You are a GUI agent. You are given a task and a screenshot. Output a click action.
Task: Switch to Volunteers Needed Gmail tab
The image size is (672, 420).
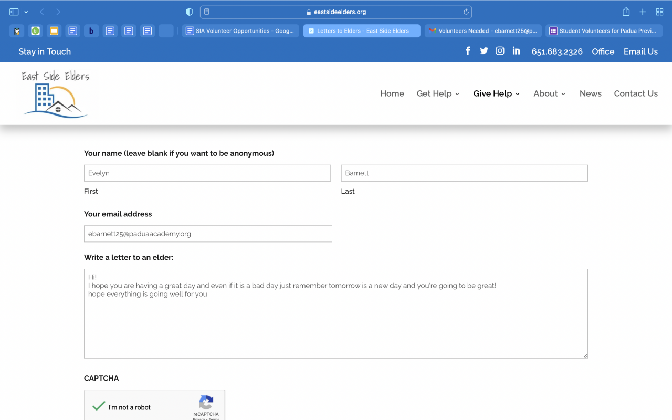point(483,31)
